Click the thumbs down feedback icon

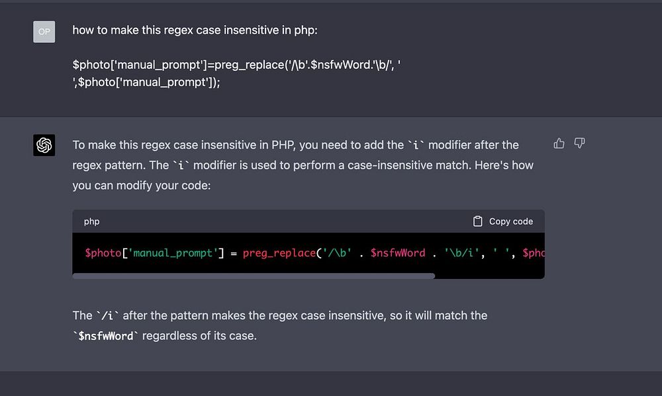pyautogui.click(x=579, y=143)
